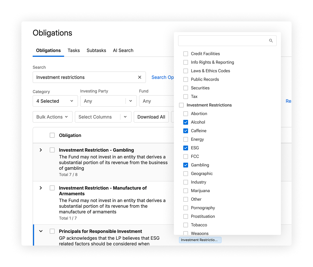Switch to the Tasks tab

74,51
